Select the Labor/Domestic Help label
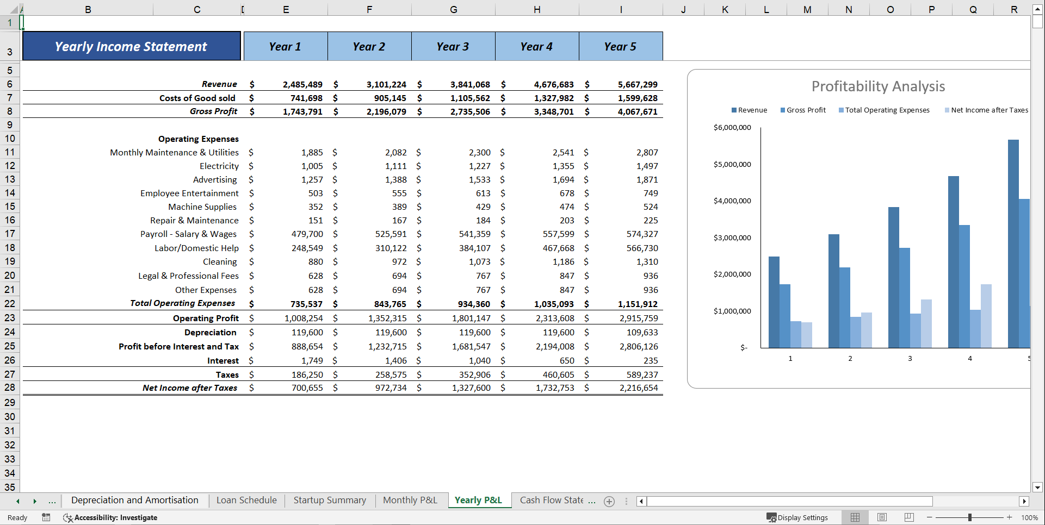This screenshot has width=1045, height=525. 196,248
